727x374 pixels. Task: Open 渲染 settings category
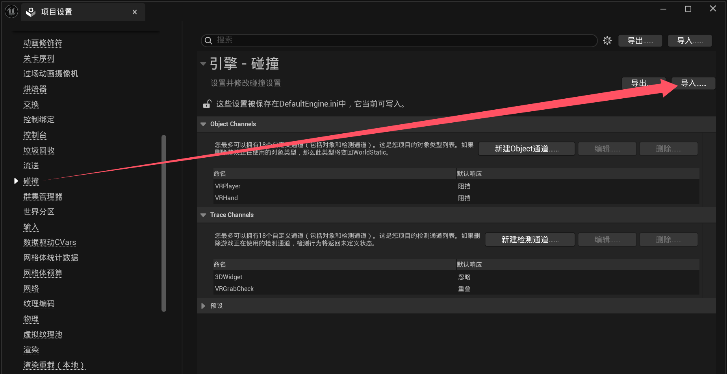(31, 350)
